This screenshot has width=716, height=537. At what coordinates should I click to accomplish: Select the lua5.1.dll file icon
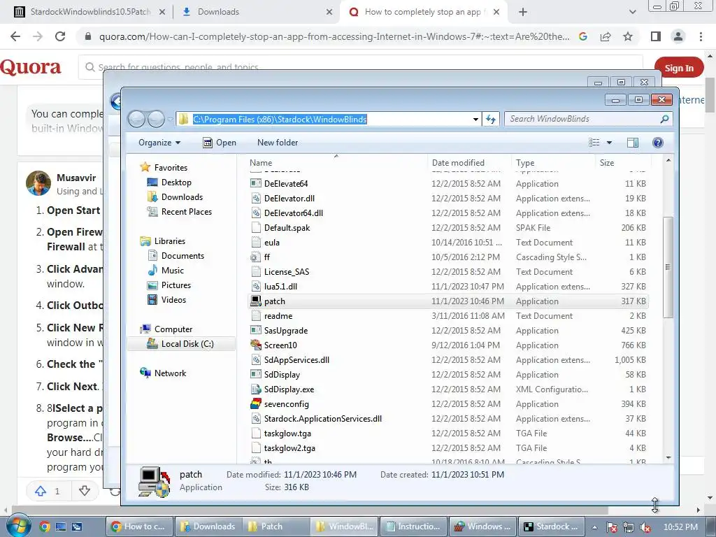point(256,287)
